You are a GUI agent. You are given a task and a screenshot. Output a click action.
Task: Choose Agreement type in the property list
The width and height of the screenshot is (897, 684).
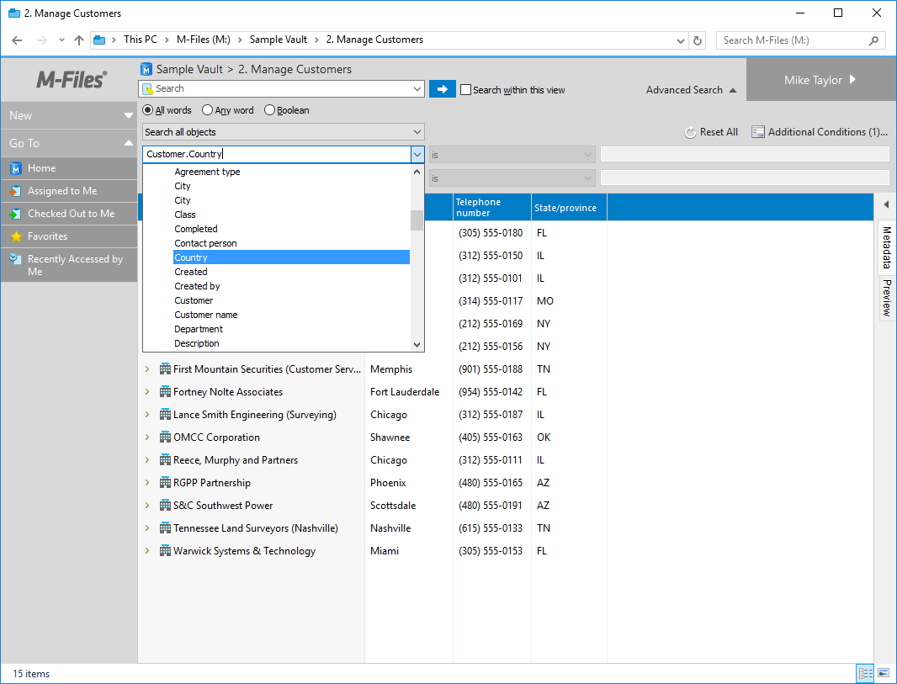pyautogui.click(x=291, y=172)
